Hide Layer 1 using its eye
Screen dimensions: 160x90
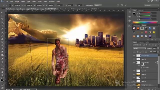134,74
